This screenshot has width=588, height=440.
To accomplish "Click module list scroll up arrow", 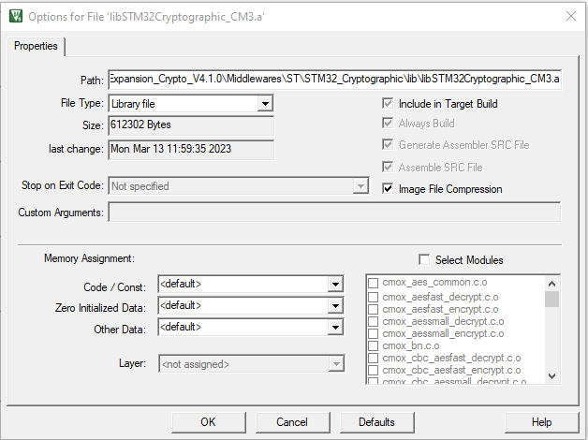I will (551, 284).
